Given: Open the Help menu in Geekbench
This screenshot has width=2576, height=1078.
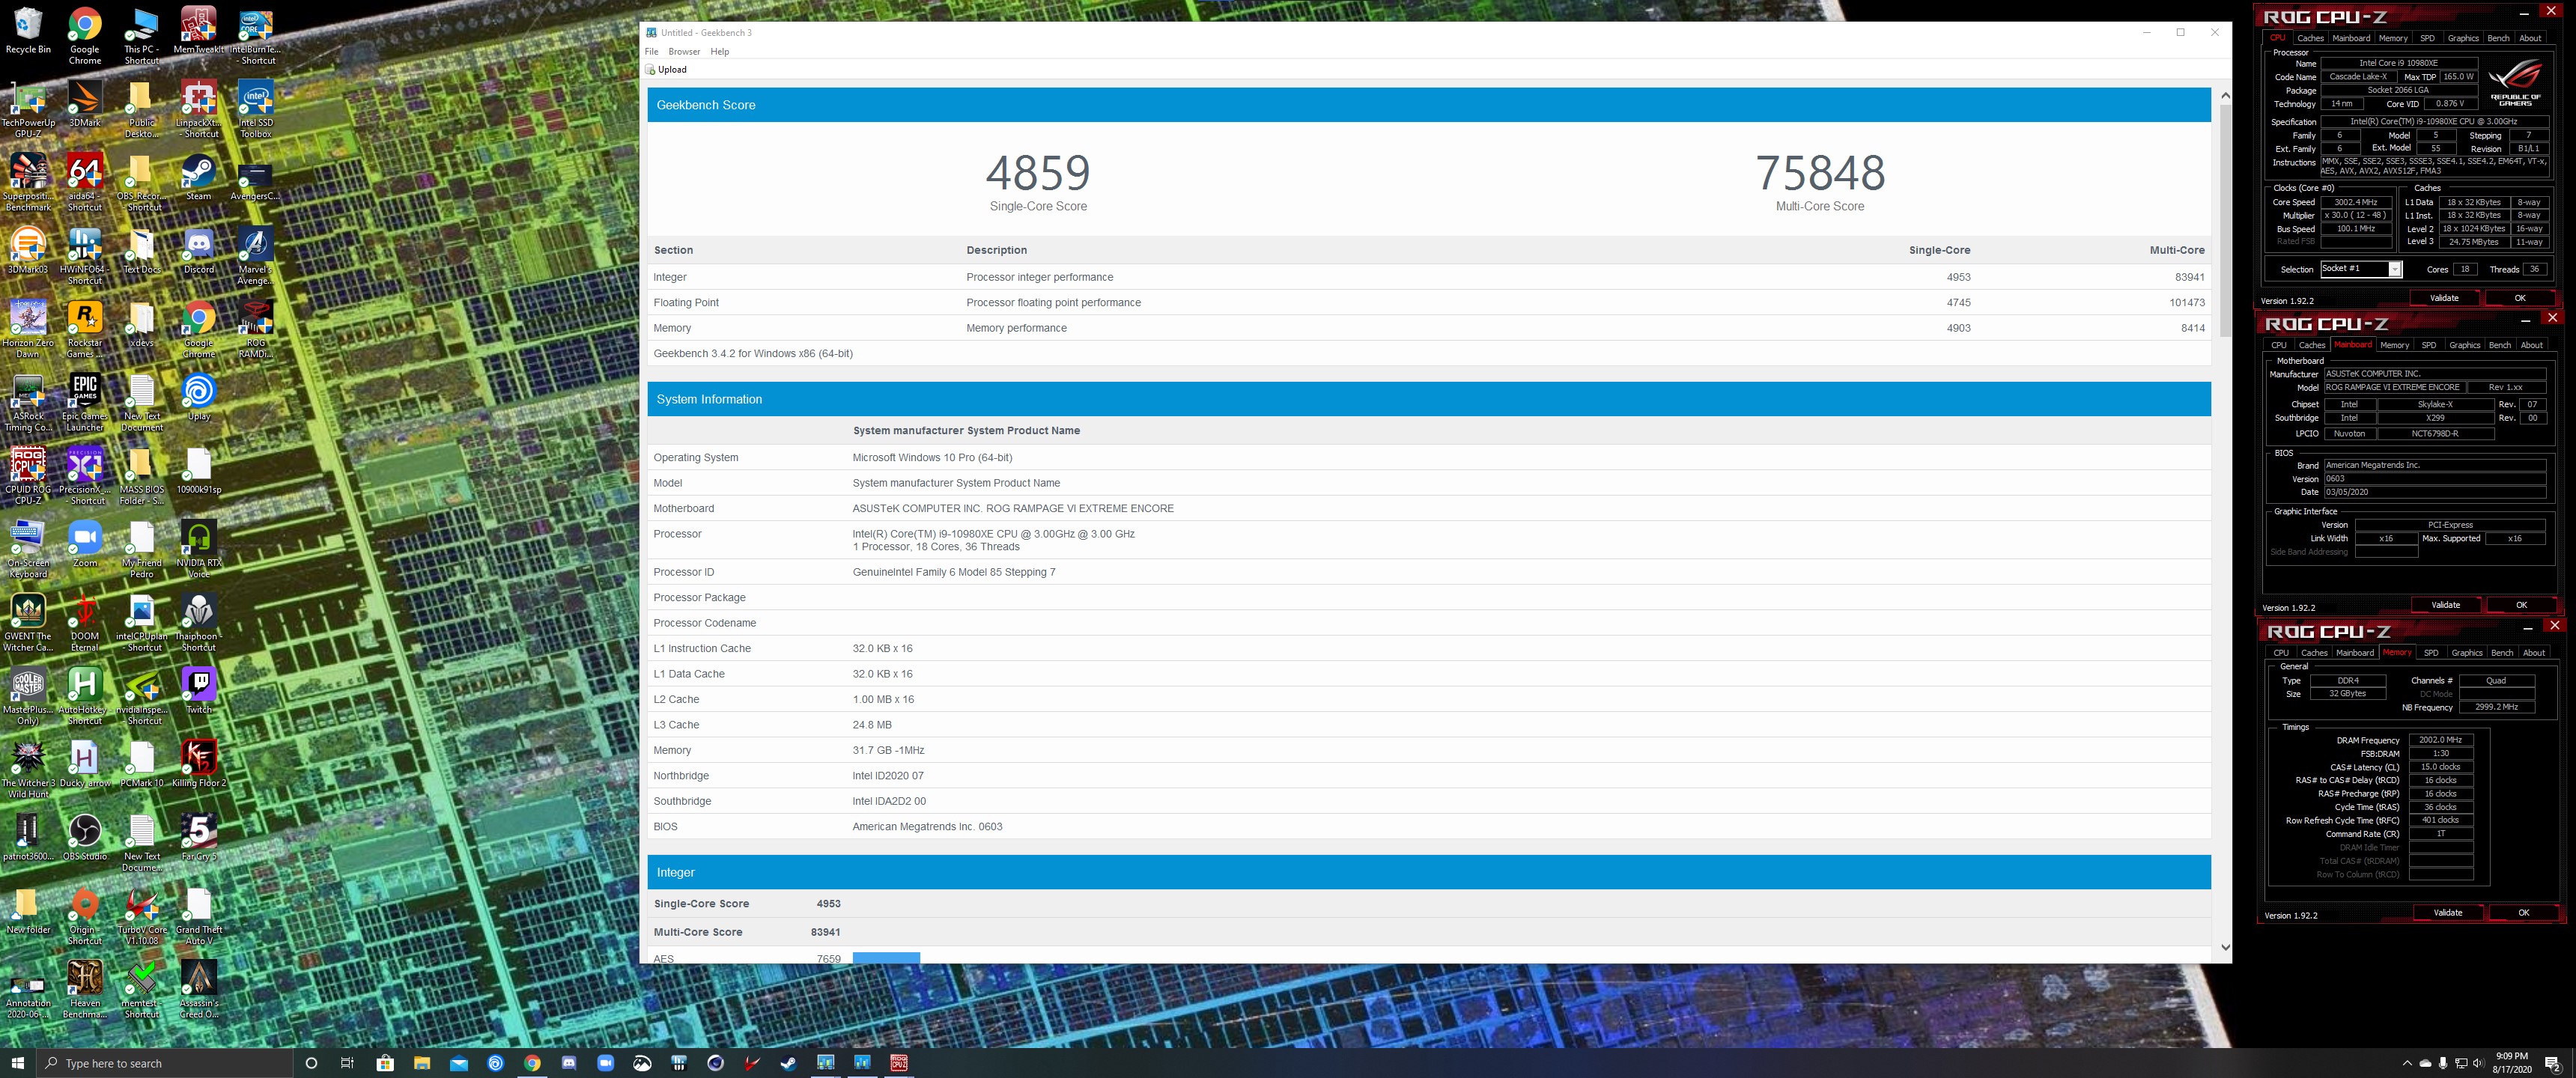Looking at the screenshot, I should [719, 52].
